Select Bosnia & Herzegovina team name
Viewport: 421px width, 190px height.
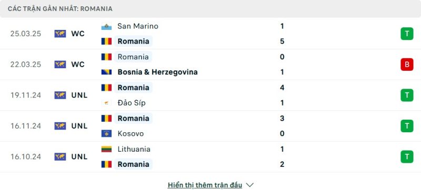pos(157,72)
